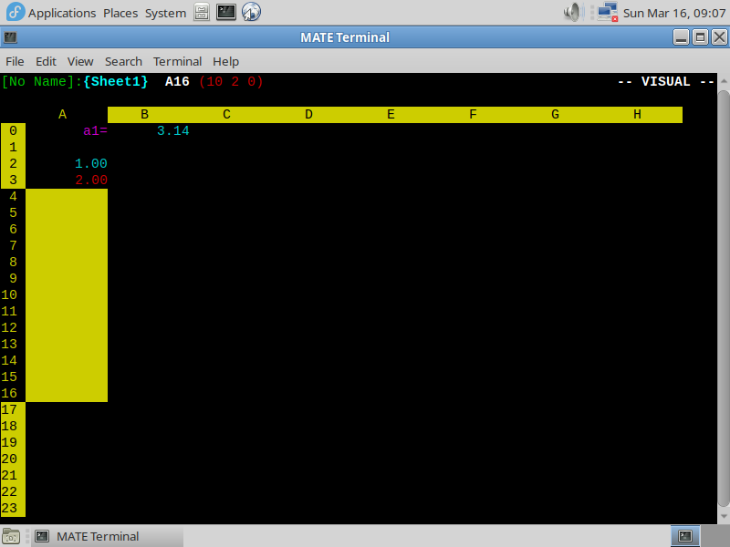This screenshot has width=730, height=547.
Task: Open the web browser launcher icon
Action: pyautogui.click(x=251, y=13)
